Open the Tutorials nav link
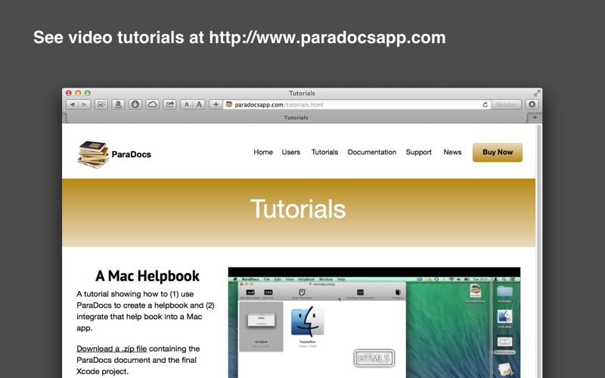 click(324, 153)
